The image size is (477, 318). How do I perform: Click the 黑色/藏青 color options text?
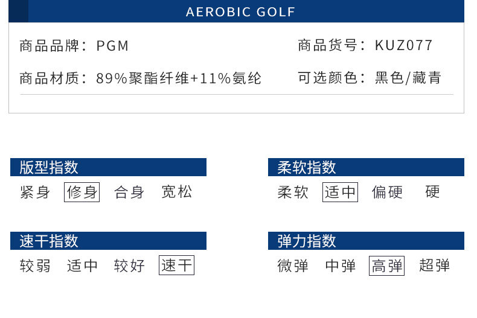click(x=408, y=78)
